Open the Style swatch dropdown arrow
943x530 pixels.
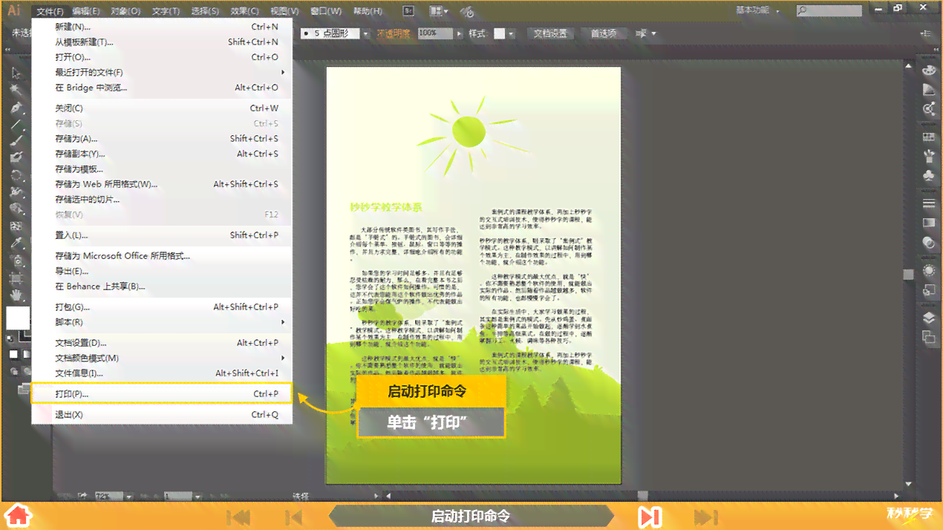click(512, 33)
